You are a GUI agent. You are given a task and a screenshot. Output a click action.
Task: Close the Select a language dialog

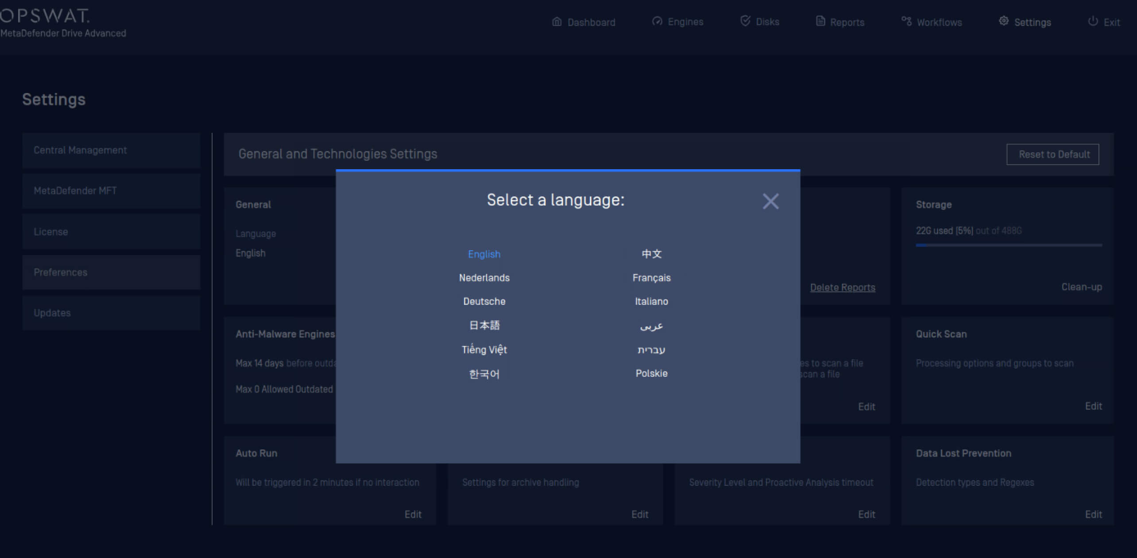(770, 201)
